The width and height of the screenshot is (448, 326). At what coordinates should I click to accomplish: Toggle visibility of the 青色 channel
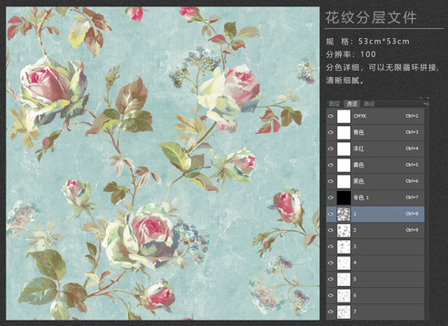331,132
